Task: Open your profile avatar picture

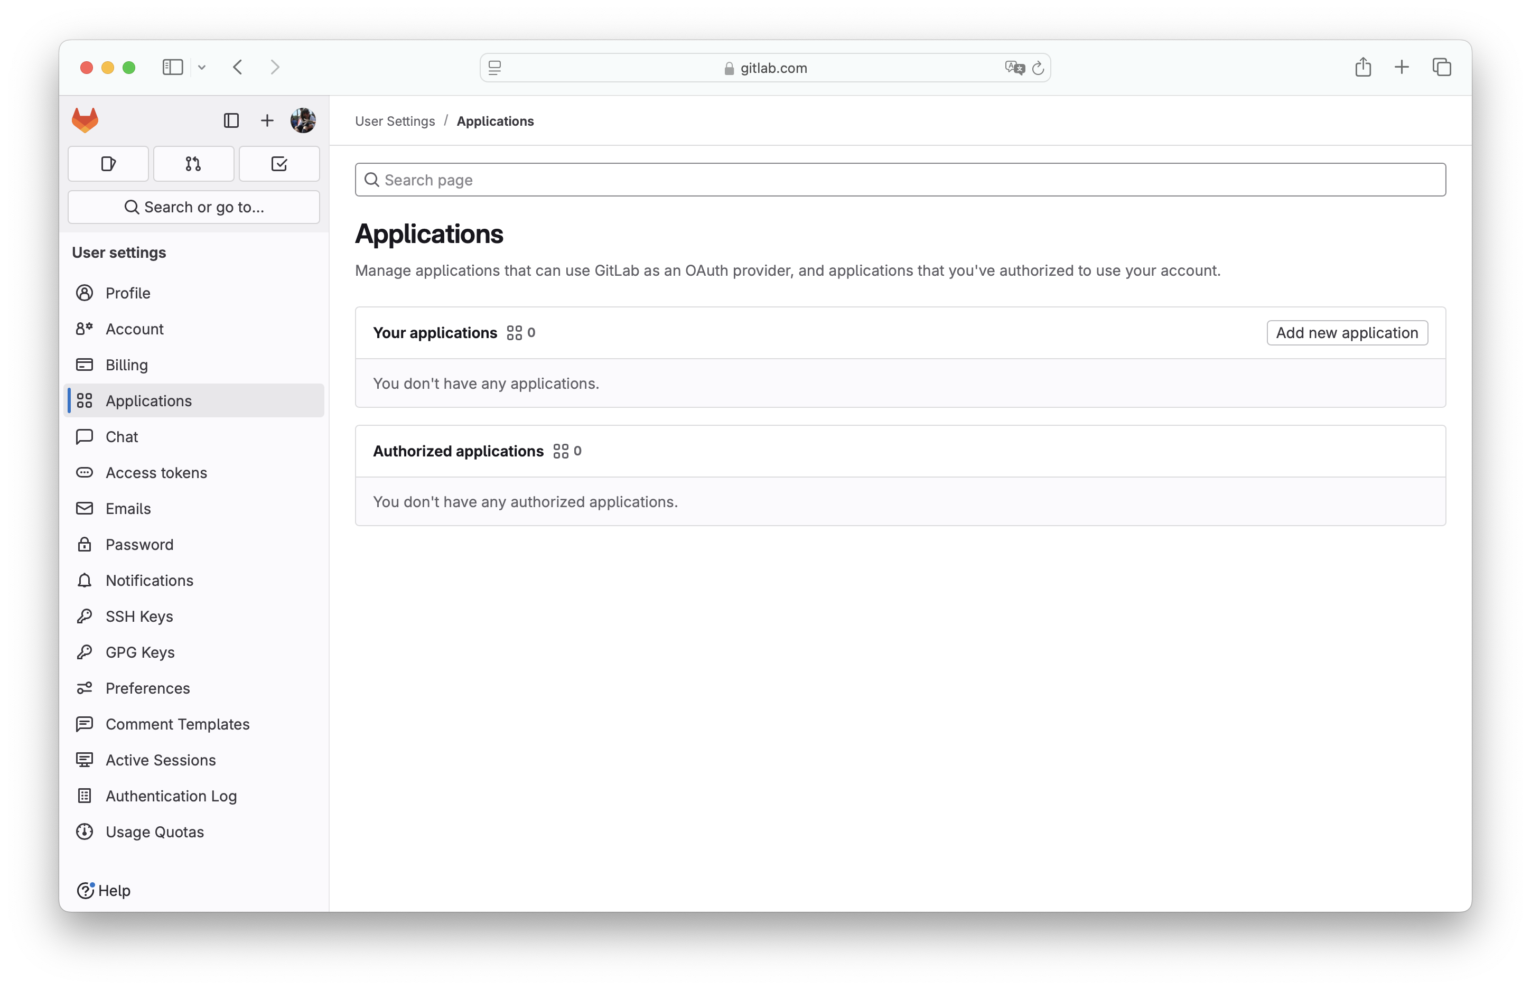Action: pyautogui.click(x=302, y=120)
